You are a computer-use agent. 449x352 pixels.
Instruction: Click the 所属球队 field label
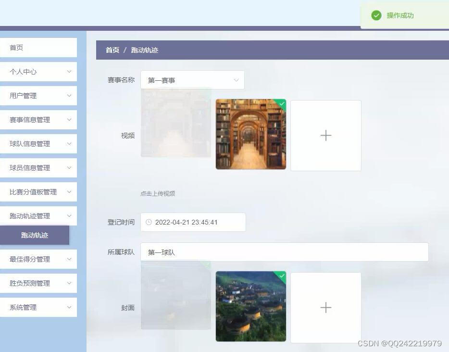tap(121, 252)
